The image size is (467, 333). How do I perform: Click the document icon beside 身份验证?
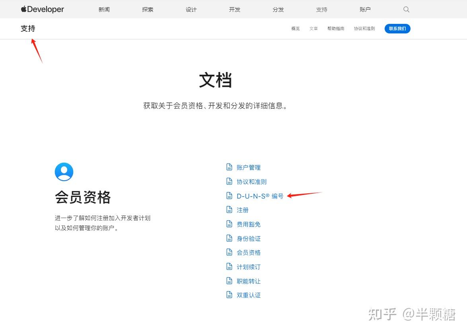tap(230, 238)
